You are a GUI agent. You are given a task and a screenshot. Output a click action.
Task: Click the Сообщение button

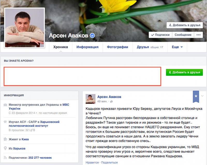click(183, 34)
